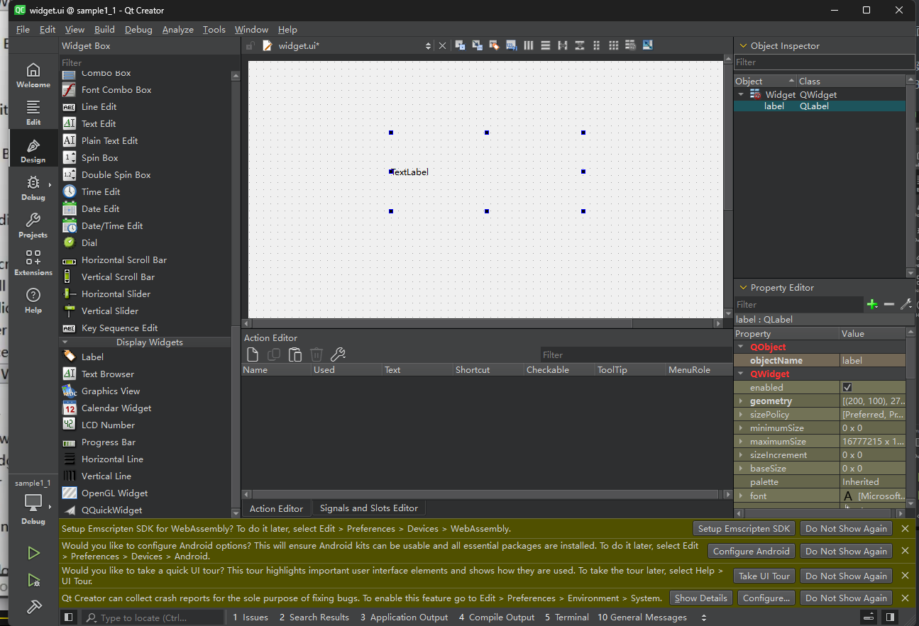919x626 pixels.
Task: Start debugging with the bug-play icon
Action: (x=33, y=581)
